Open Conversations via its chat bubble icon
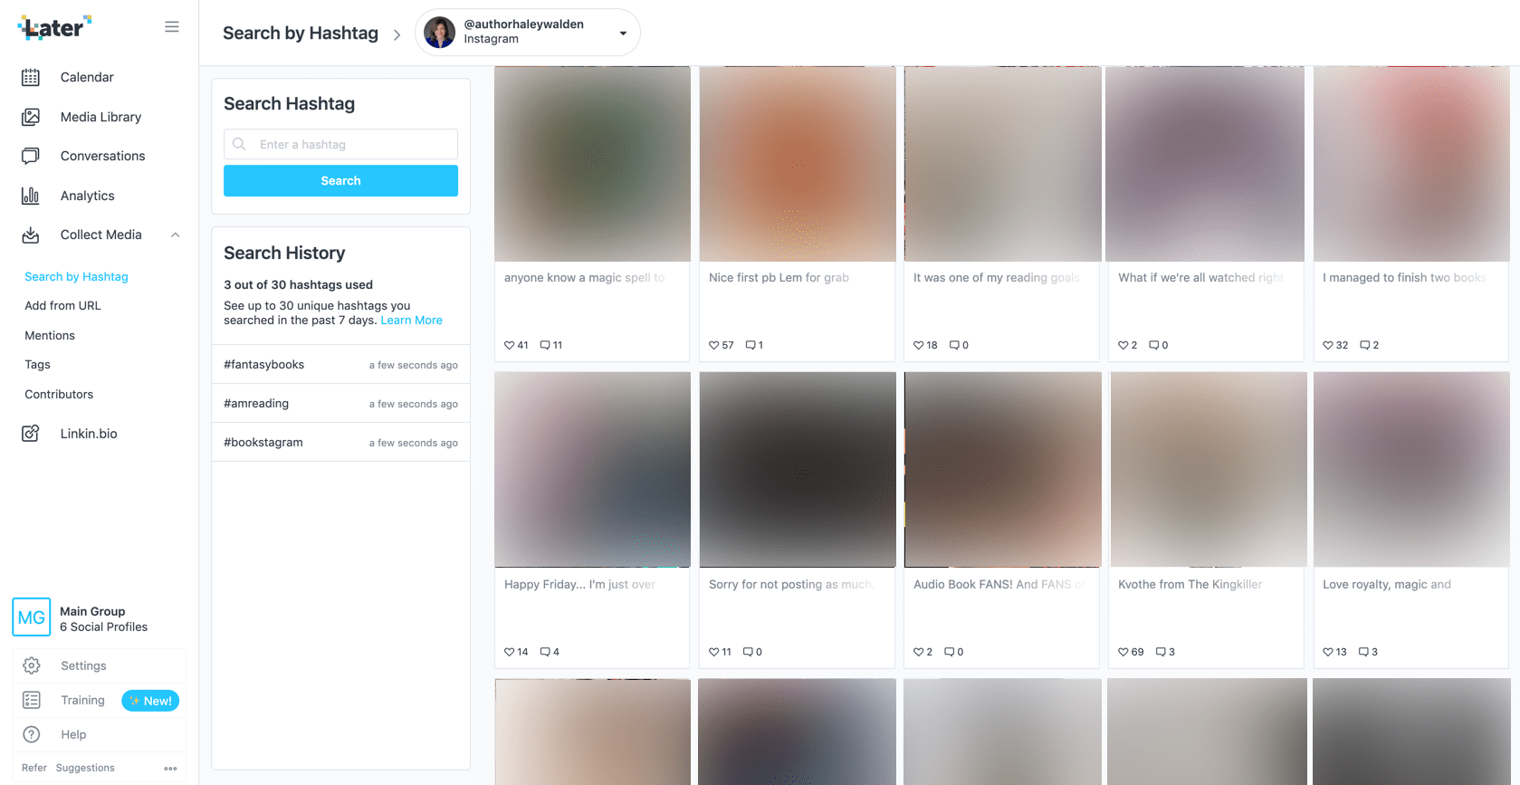Image resolution: width=1520 pixels, height=785 pixels. 31,156
